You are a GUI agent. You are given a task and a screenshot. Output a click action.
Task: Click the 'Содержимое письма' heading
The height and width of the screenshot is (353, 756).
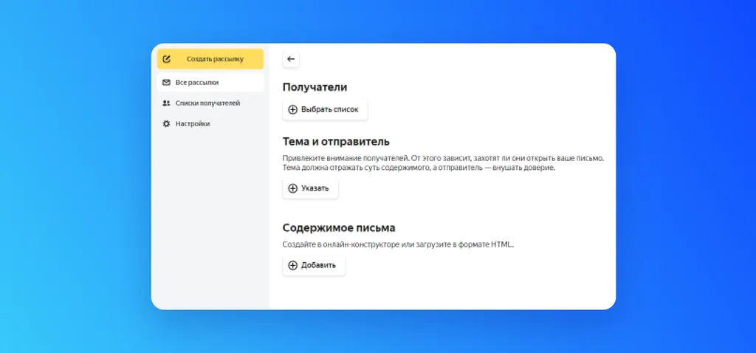(339, 227)
